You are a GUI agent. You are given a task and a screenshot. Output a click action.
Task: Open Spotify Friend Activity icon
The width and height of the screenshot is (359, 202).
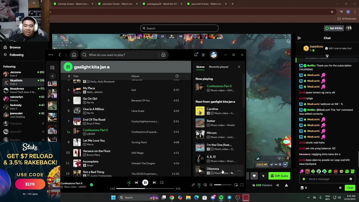pyautogui.click(x=203, y=55)
